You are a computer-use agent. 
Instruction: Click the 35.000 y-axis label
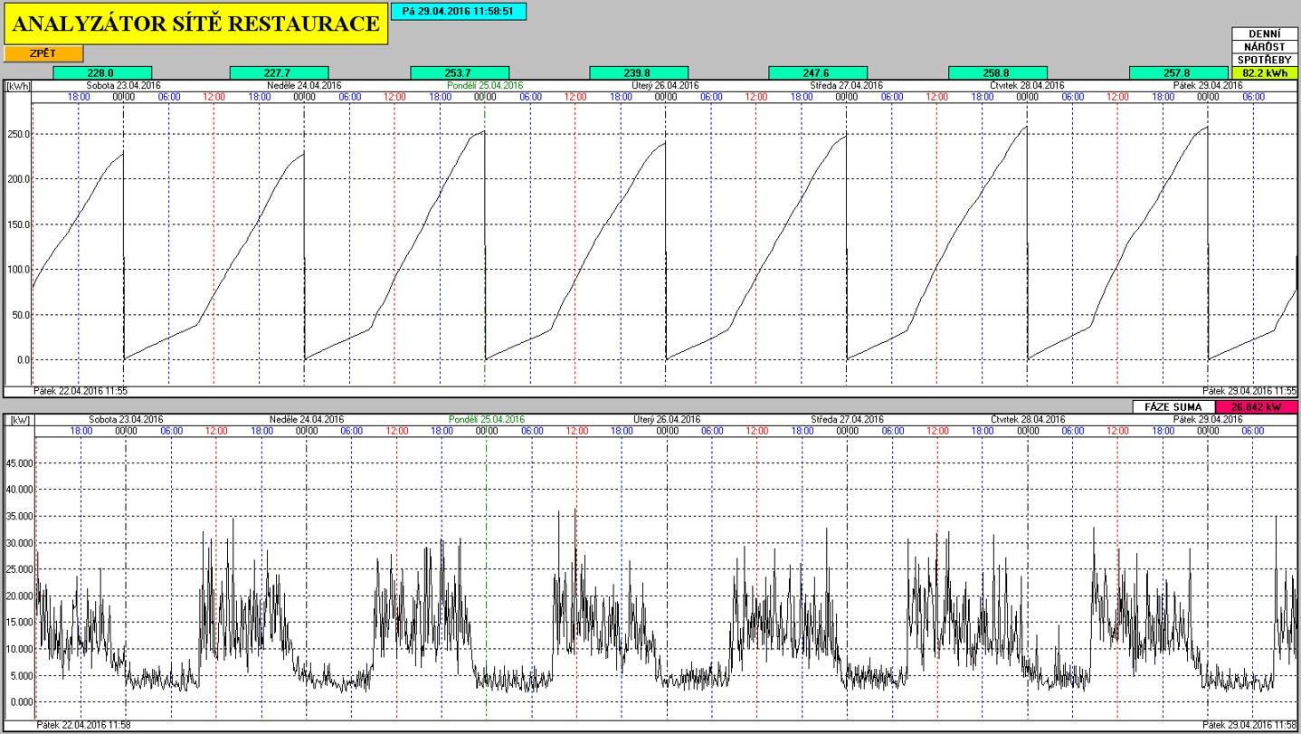(x=19, y=516)
